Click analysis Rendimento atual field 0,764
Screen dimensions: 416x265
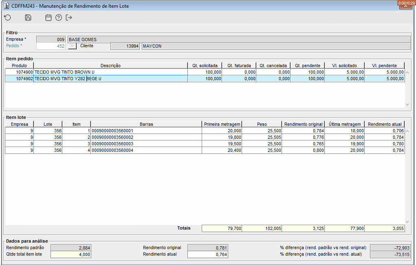point(208,254)
